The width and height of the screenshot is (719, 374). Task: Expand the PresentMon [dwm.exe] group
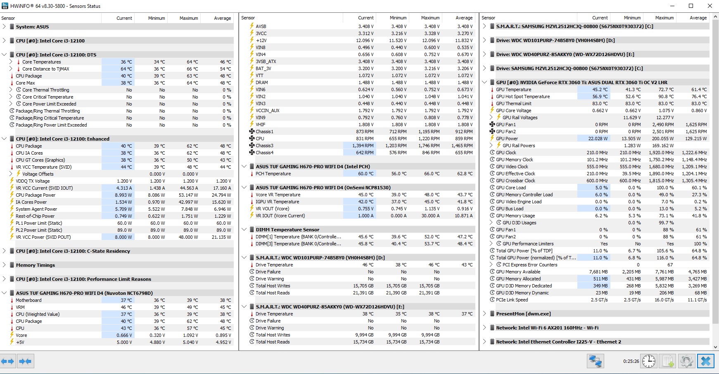coord(484,314)
